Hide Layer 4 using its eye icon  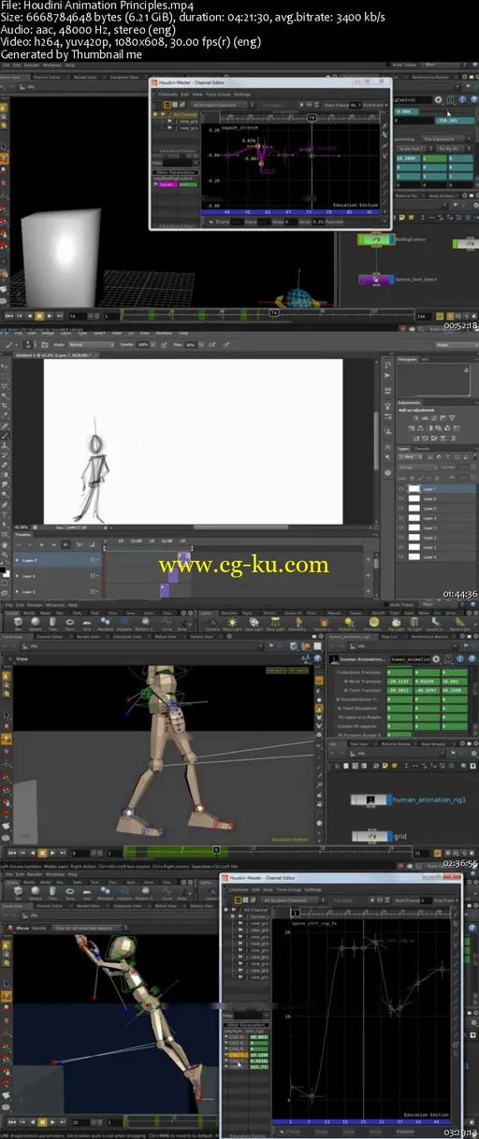401,519
